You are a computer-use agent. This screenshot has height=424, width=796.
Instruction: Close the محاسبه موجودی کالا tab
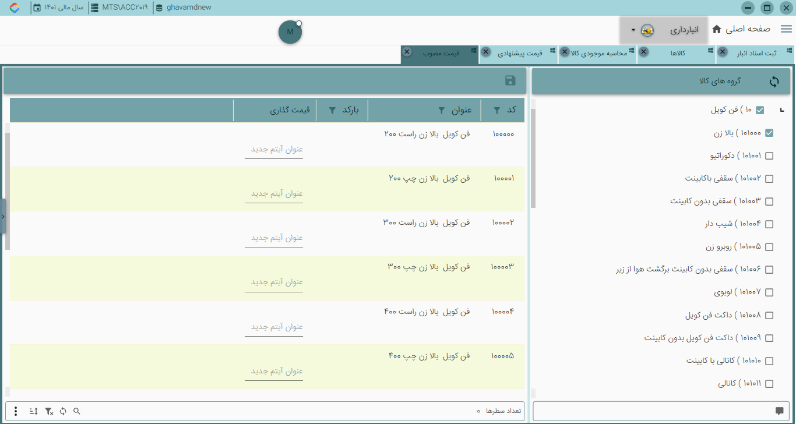tap(564, 52)
